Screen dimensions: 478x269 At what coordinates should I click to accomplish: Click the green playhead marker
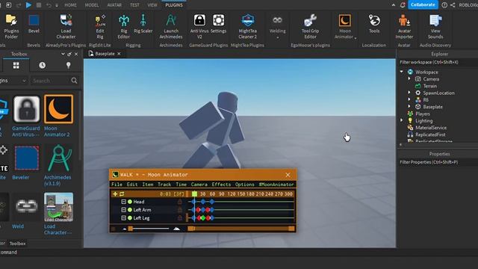[x=194, y=194]
